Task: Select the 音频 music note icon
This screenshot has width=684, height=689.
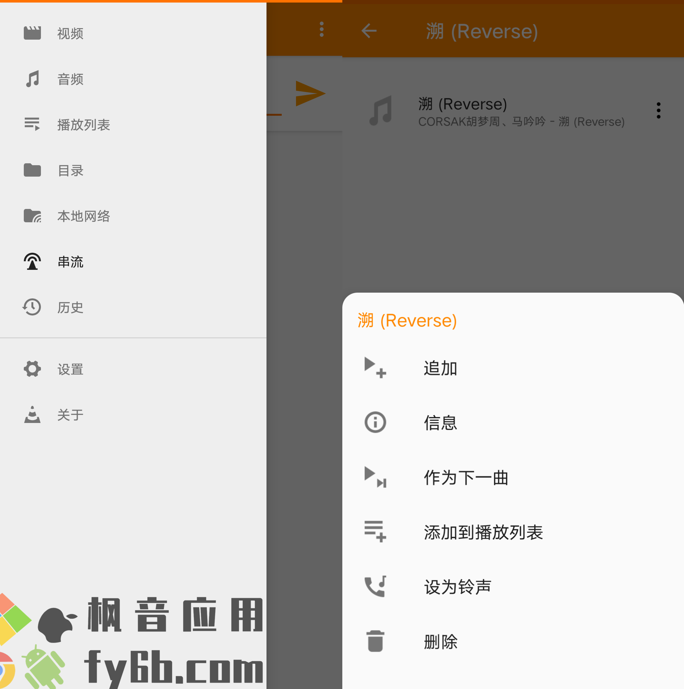Action: [32, 79]
